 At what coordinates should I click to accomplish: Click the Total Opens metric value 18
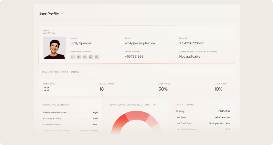pyautogui.click(x=102, y=89)
